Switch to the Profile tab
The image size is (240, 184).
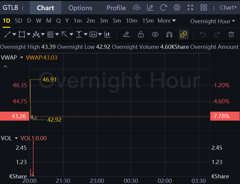(x=116, y=8)
